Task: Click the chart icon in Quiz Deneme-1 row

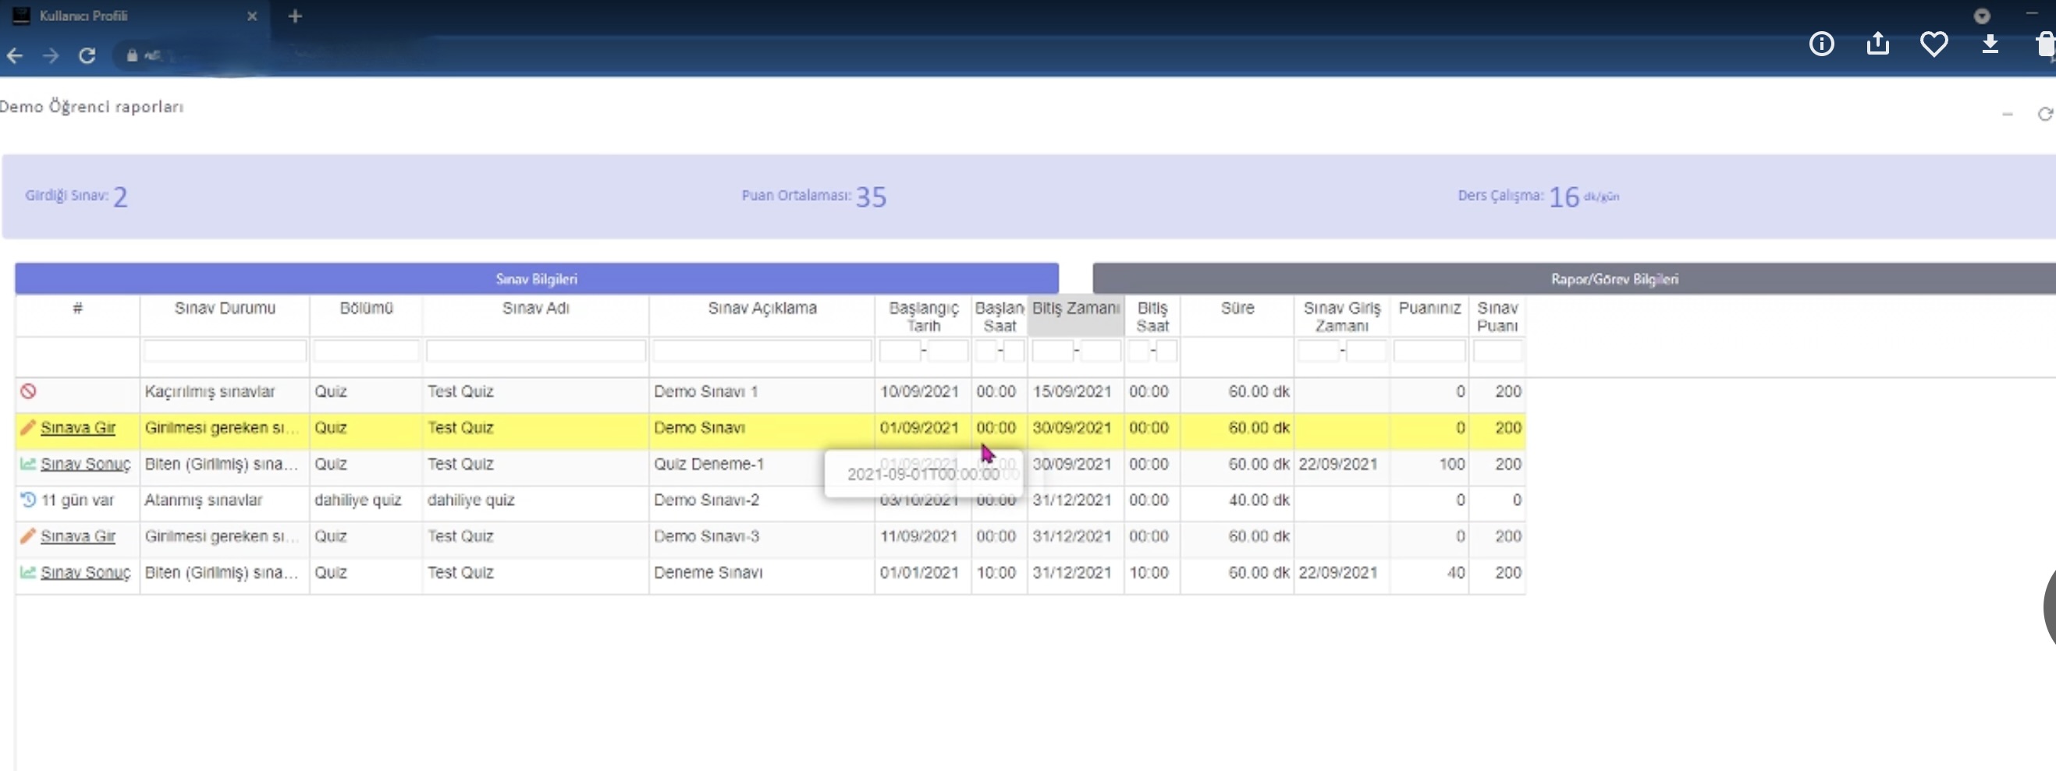Action: click(28, 463)
